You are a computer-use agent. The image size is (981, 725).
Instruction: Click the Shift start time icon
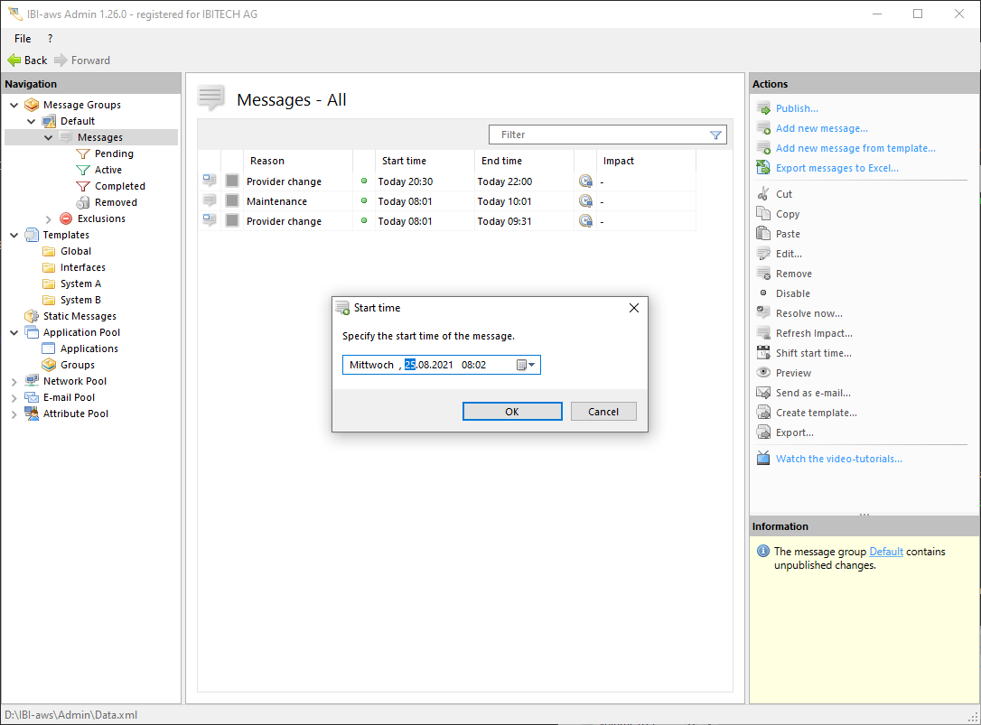click(x=763, y=353)
